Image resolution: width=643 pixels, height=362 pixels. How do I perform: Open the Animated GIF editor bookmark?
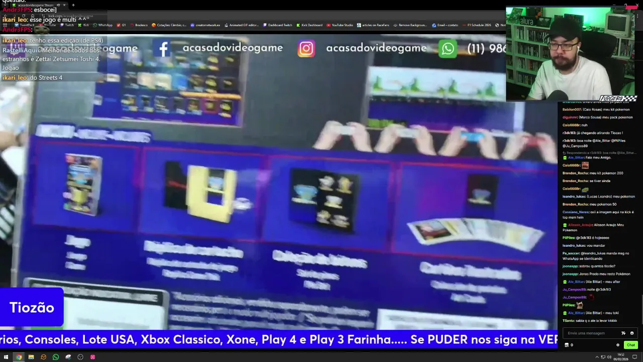tap(241, 25)
